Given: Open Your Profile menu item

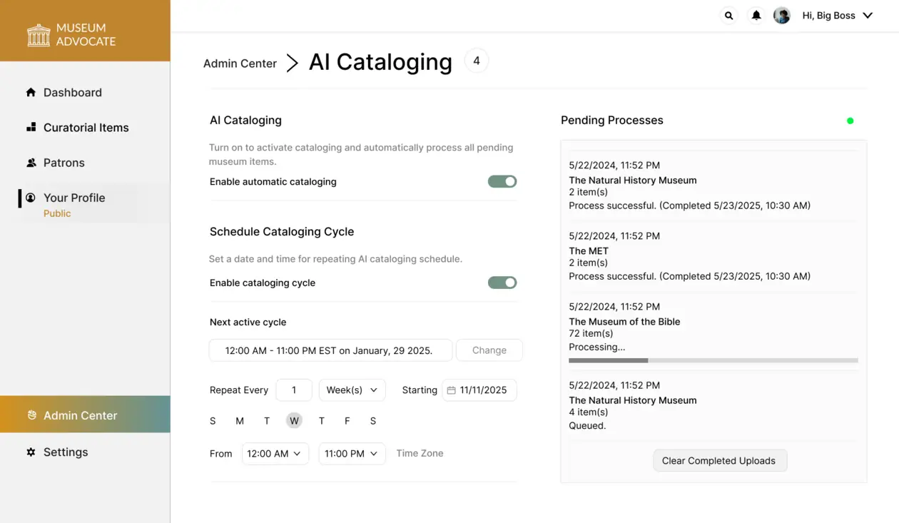Looking at the screenshot, I should point(74,198).
